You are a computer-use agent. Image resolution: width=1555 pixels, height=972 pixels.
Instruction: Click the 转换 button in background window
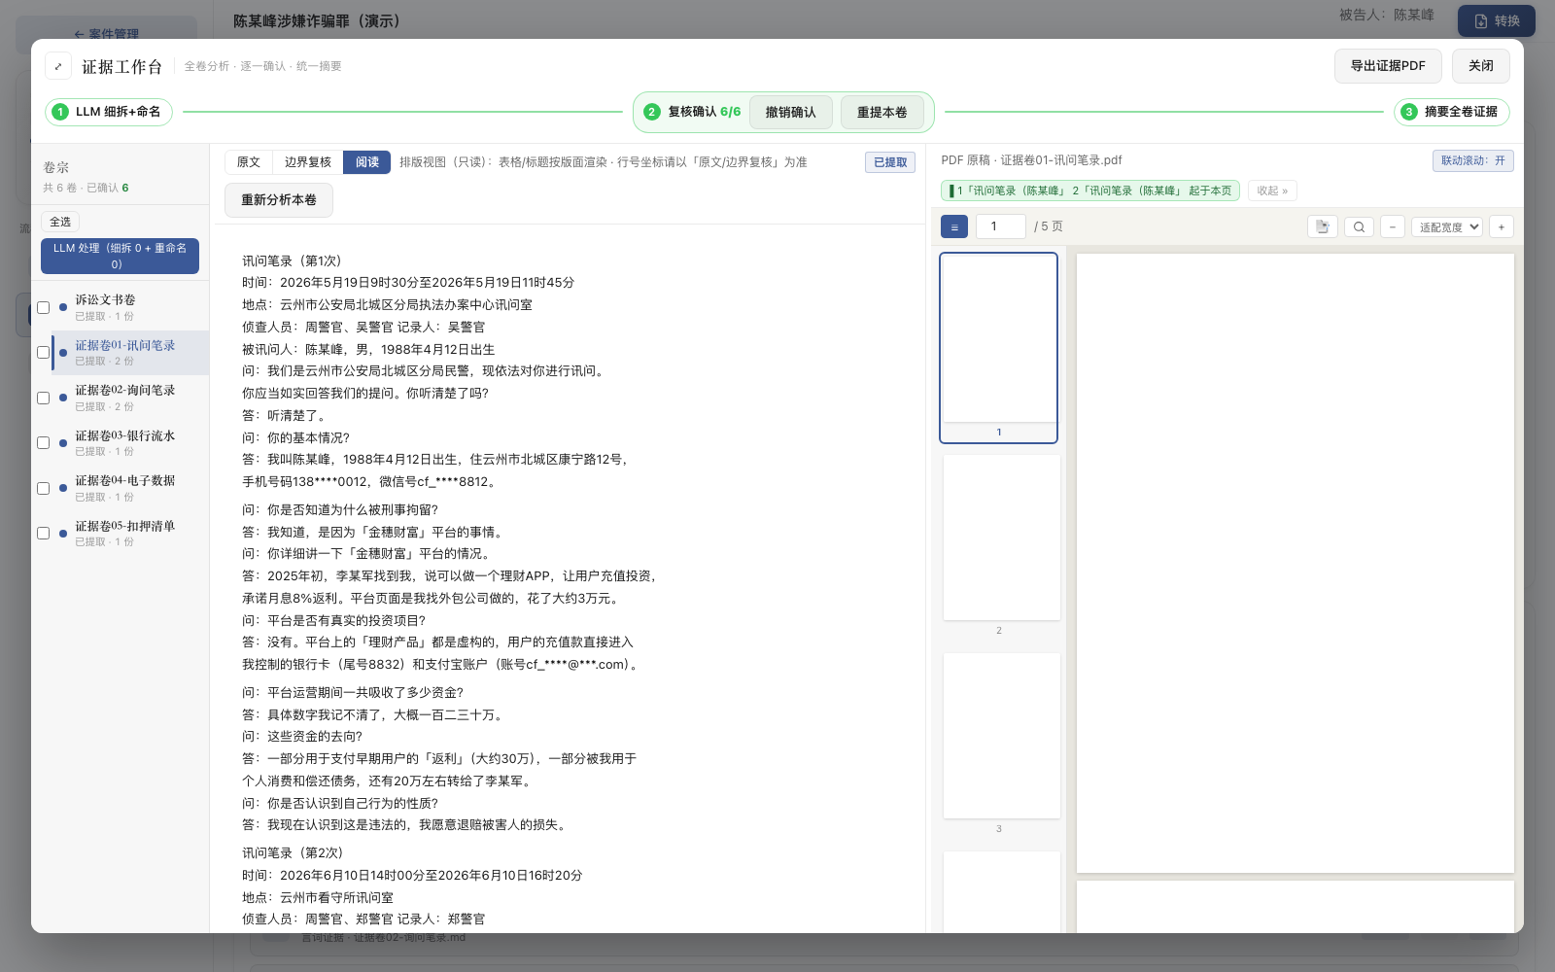[1497, 20]
